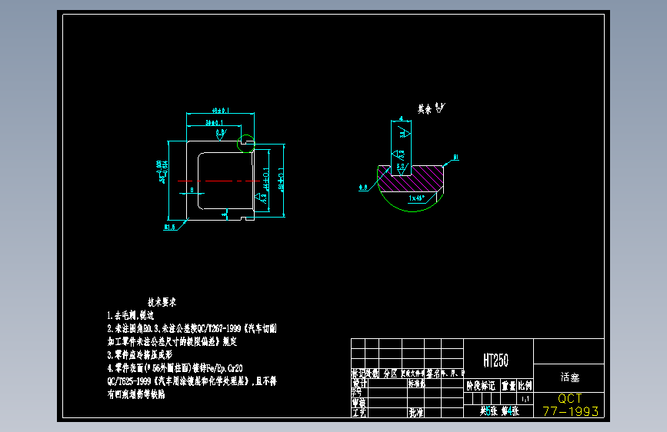Image resolution: width=667 pixels, height=432 pixels.
Task: Click the 审核 row label in title block
Action: [x=359, y=403]
